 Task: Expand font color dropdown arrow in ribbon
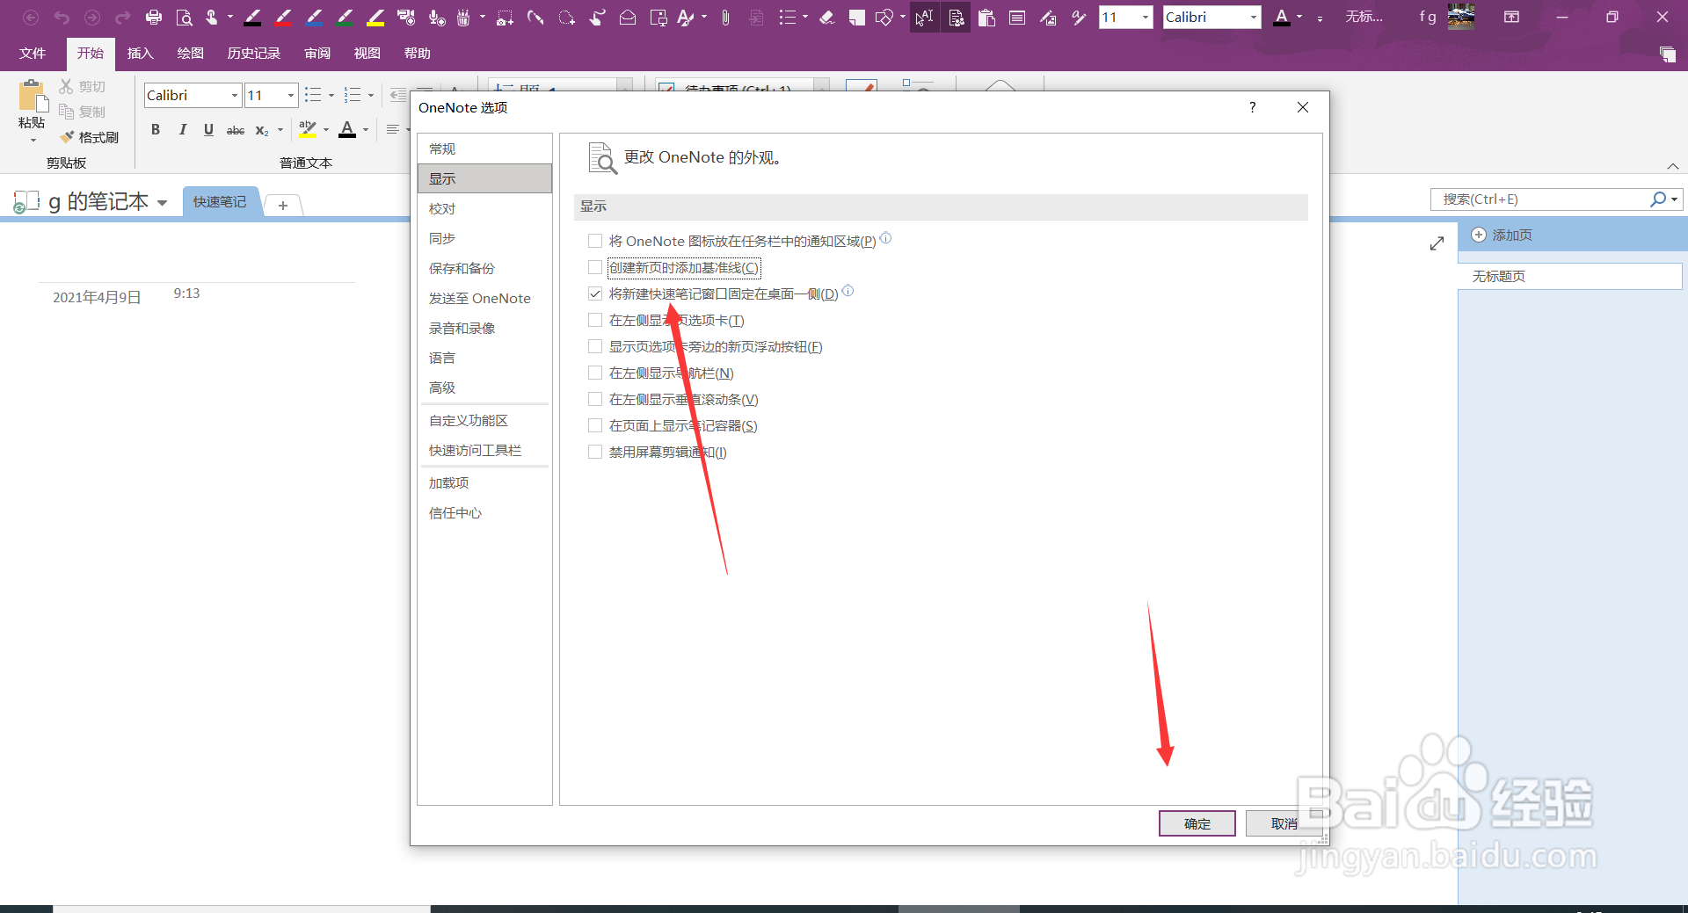pos(366,130)
